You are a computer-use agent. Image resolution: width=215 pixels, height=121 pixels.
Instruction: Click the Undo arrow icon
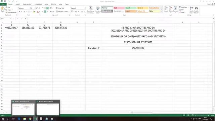8,1
